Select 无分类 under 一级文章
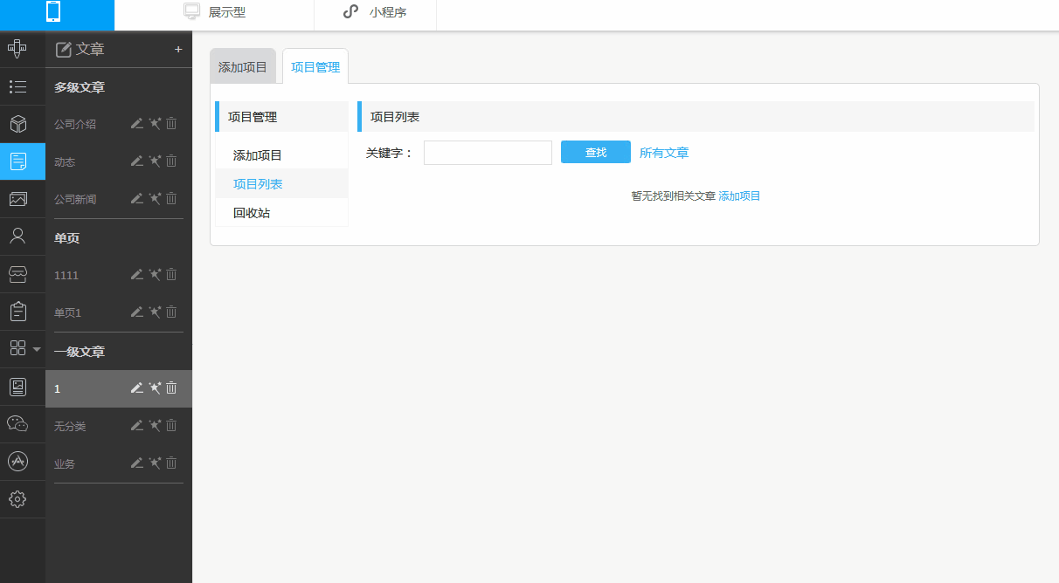 70,426
